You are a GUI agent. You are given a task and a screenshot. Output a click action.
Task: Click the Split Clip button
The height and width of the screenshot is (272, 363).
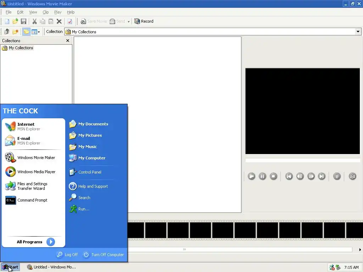(x=352, y=176)
